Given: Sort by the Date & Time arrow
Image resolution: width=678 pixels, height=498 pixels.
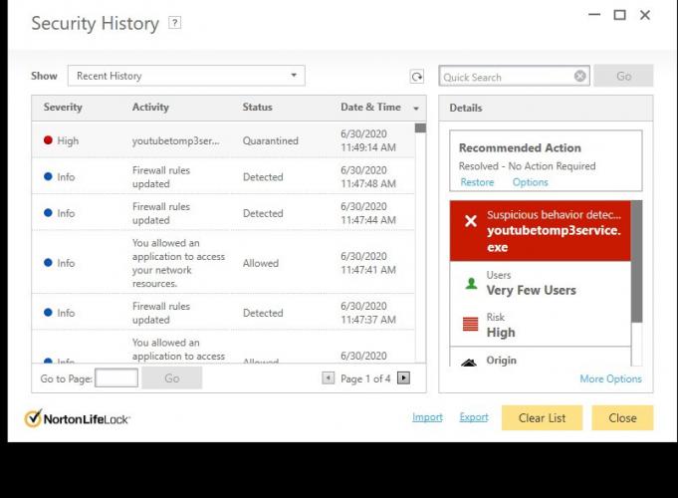Looking at the screenshot, I should click(x=416, y=109).
